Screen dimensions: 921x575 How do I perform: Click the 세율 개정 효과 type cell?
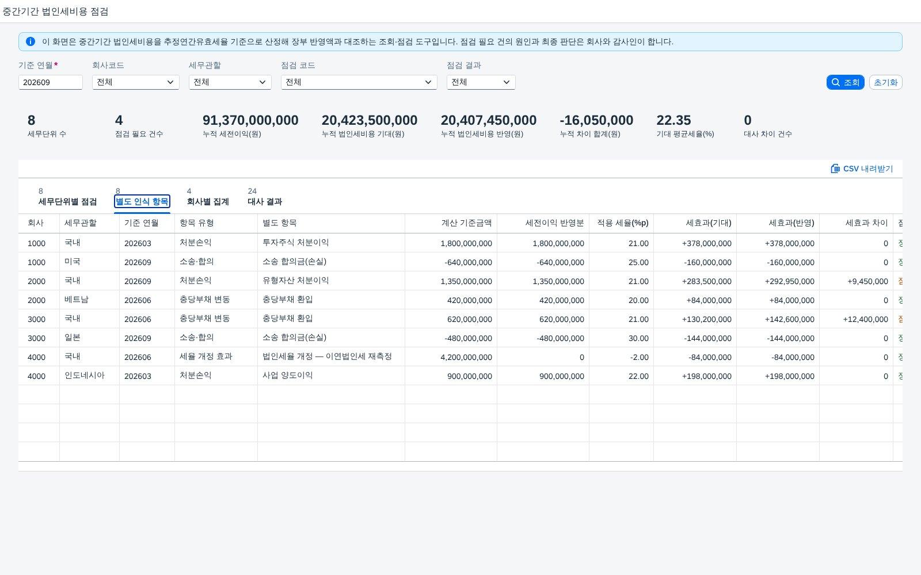(216, 356)
